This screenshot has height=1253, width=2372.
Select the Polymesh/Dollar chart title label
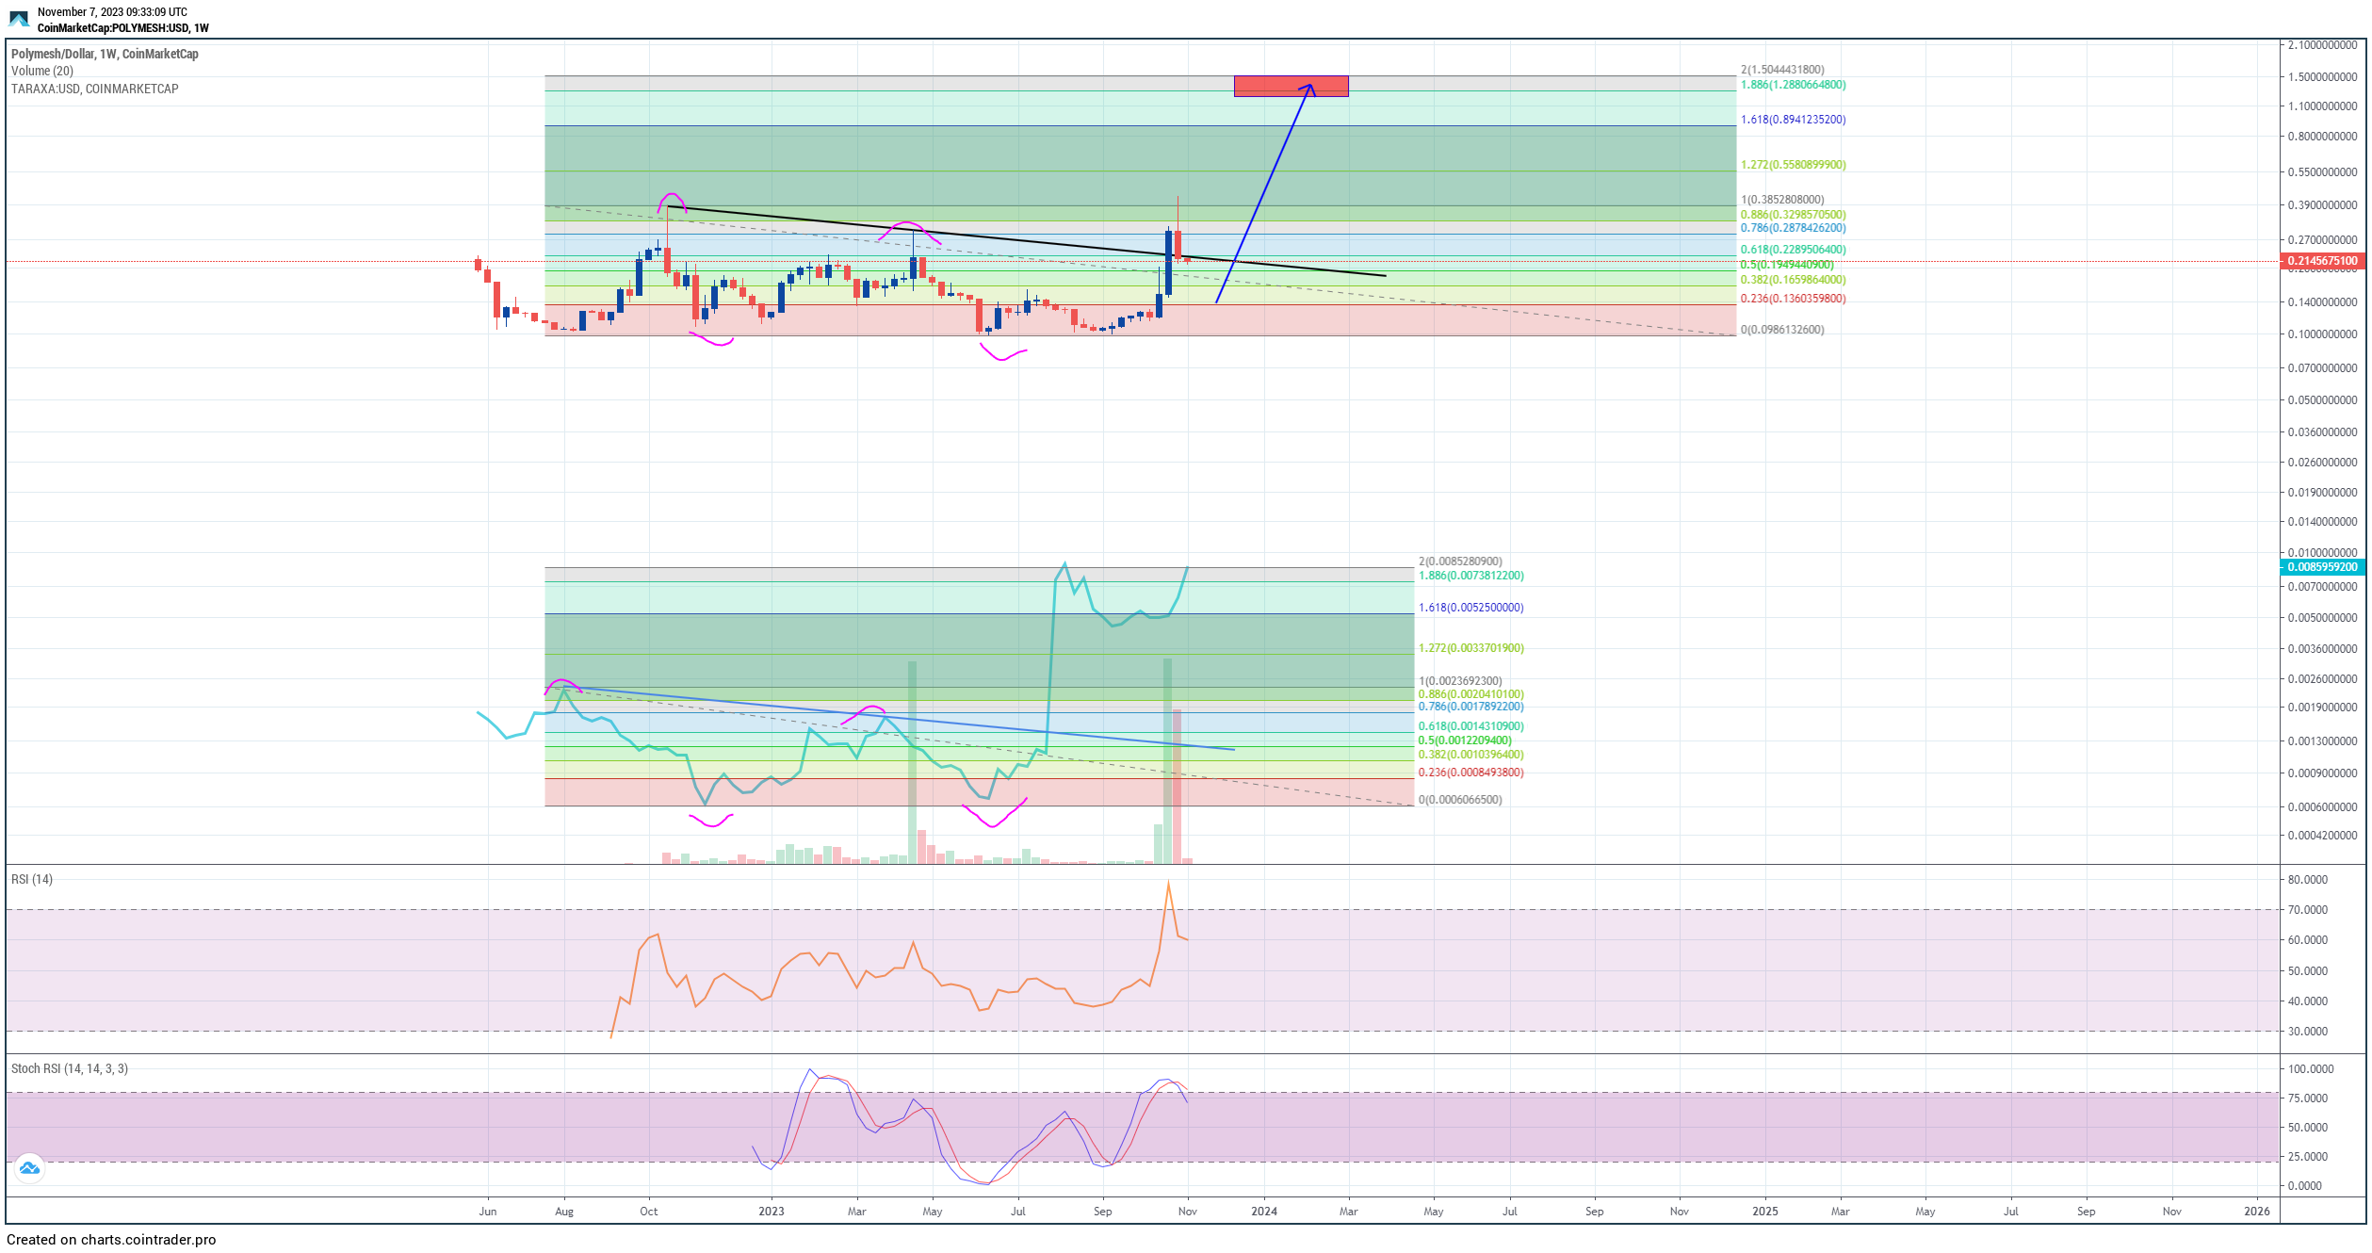[x=105, y=54]
